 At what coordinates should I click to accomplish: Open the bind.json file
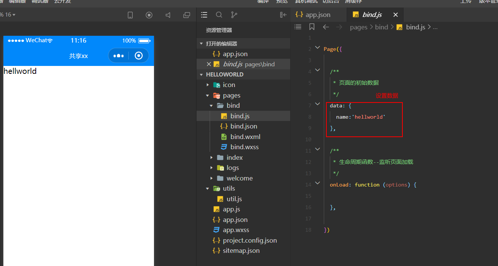point(243,126)
